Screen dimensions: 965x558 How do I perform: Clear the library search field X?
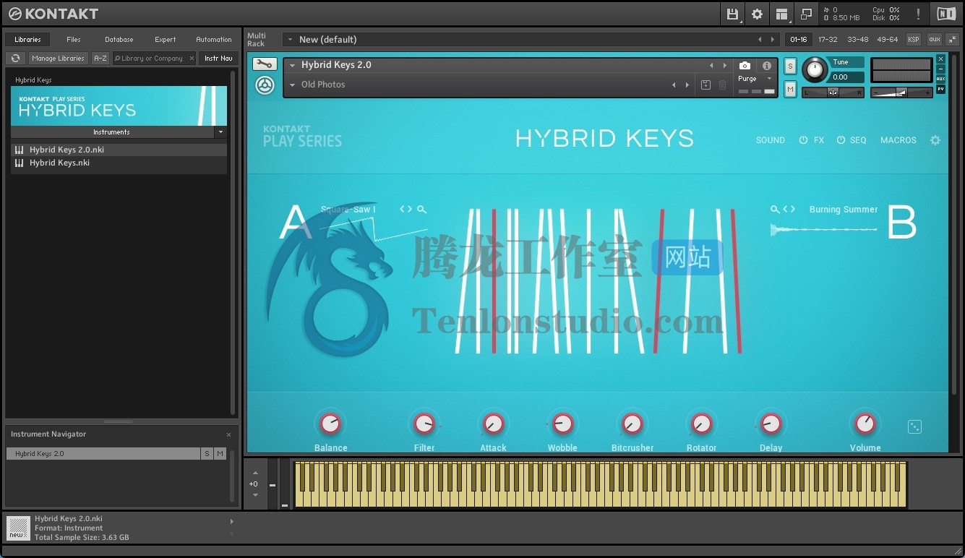192,59
